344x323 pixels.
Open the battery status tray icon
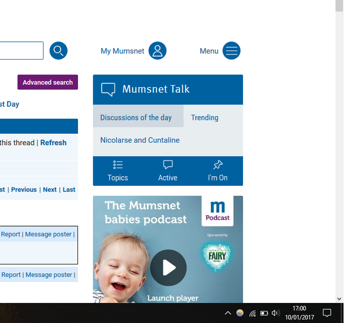click(264, 313)
